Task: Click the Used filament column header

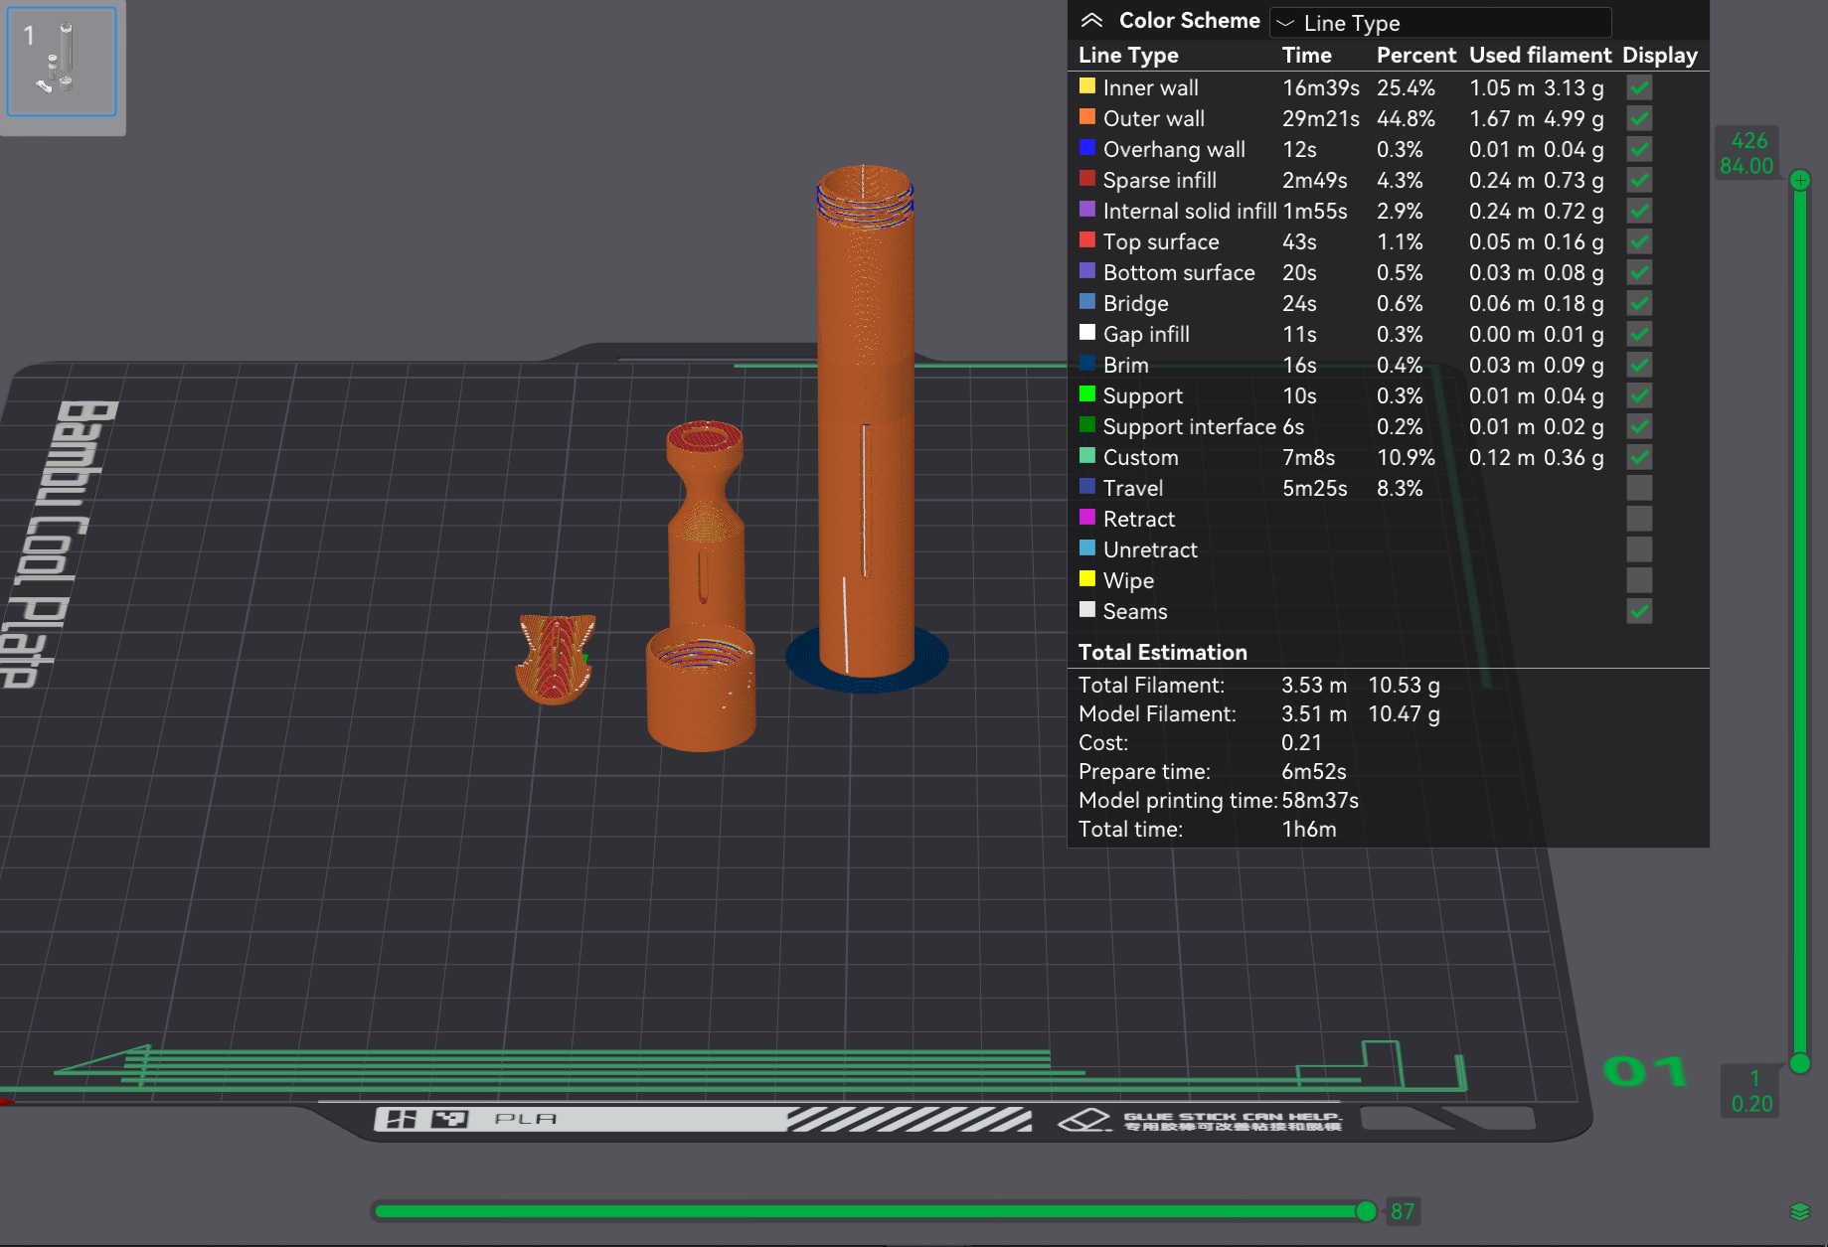Action: point(1540,55)
